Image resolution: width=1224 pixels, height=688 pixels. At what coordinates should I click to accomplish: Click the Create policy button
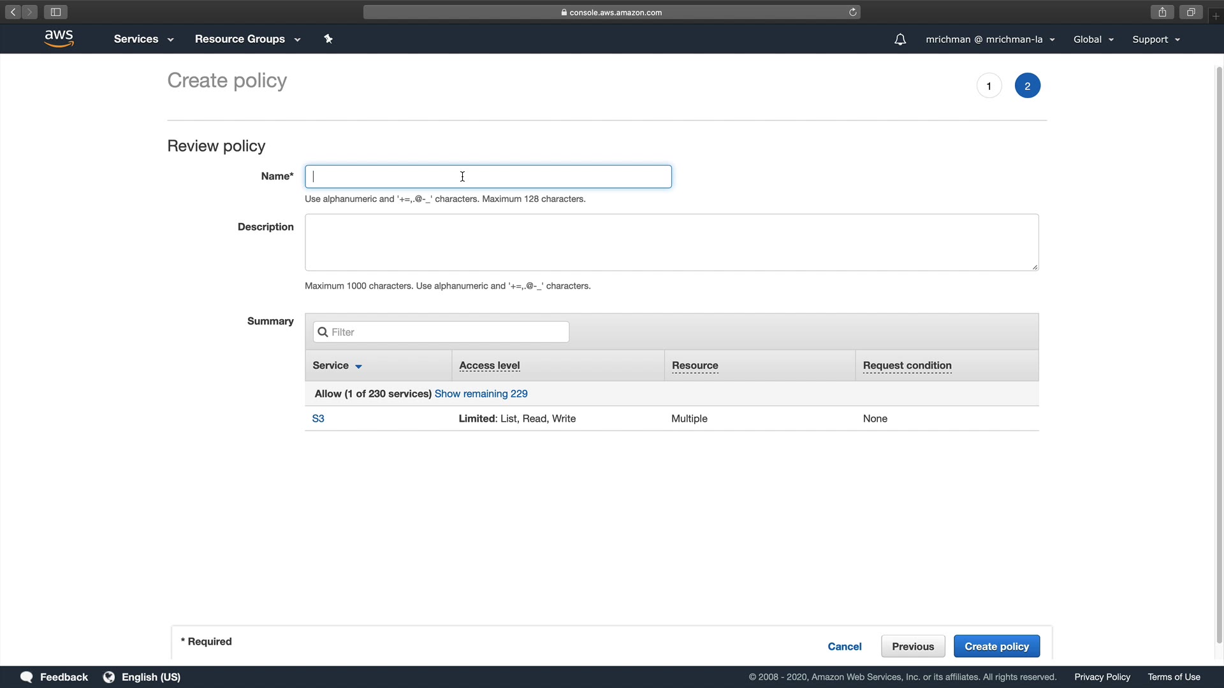tap(996, 646)
